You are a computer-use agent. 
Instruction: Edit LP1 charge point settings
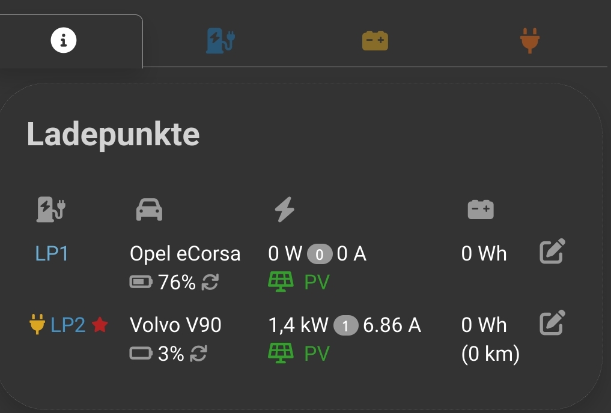pos(552,252)
